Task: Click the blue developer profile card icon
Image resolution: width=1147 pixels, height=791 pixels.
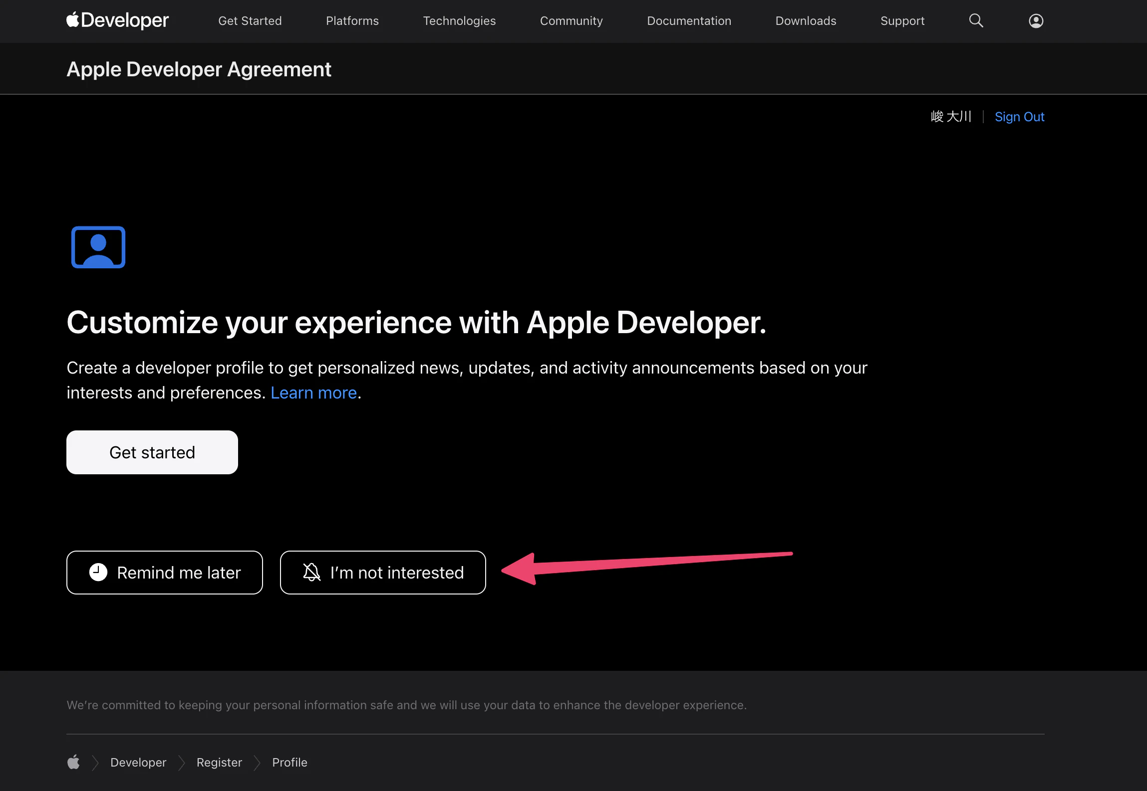Action: point(98,247)
